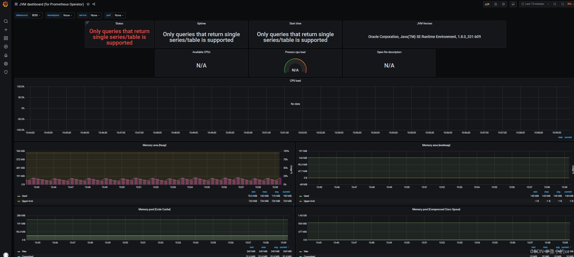Click the pod variable label

(108, 15)
